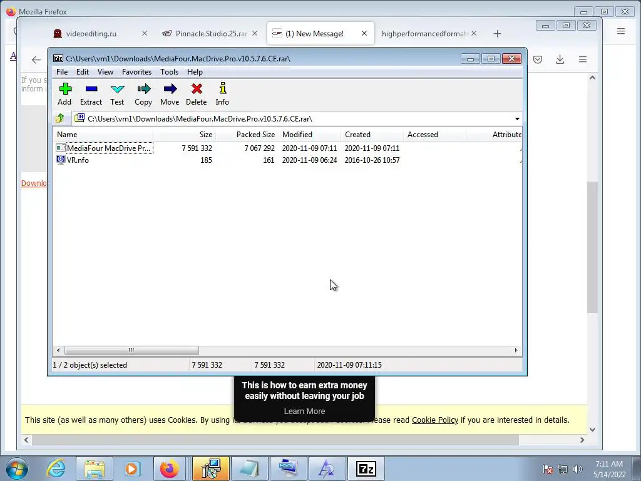Open the Favorites menu
Viewport: 641px width, 481px height.
click(x=136, y=72)
